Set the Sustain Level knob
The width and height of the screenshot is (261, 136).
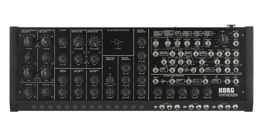[141, 80]
